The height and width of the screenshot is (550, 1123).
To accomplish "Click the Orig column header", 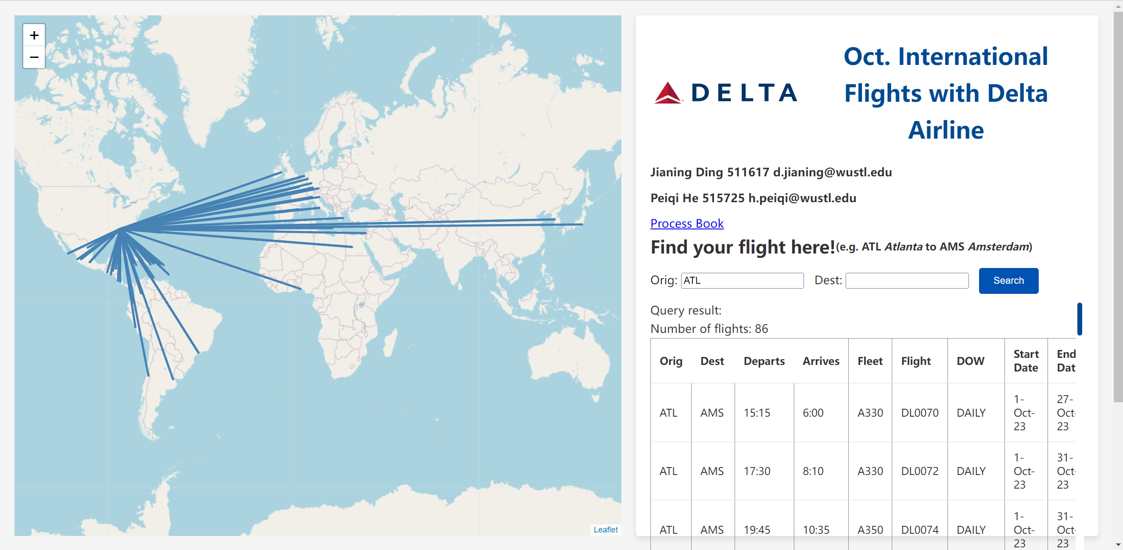I will point(671,361).
